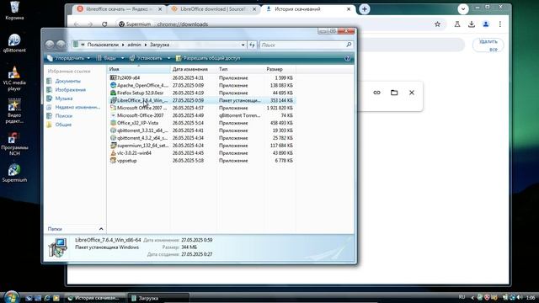The height and width of the screenshot is (303, 539).
Task: Sort files by the Name column
Action: [138, 69]
